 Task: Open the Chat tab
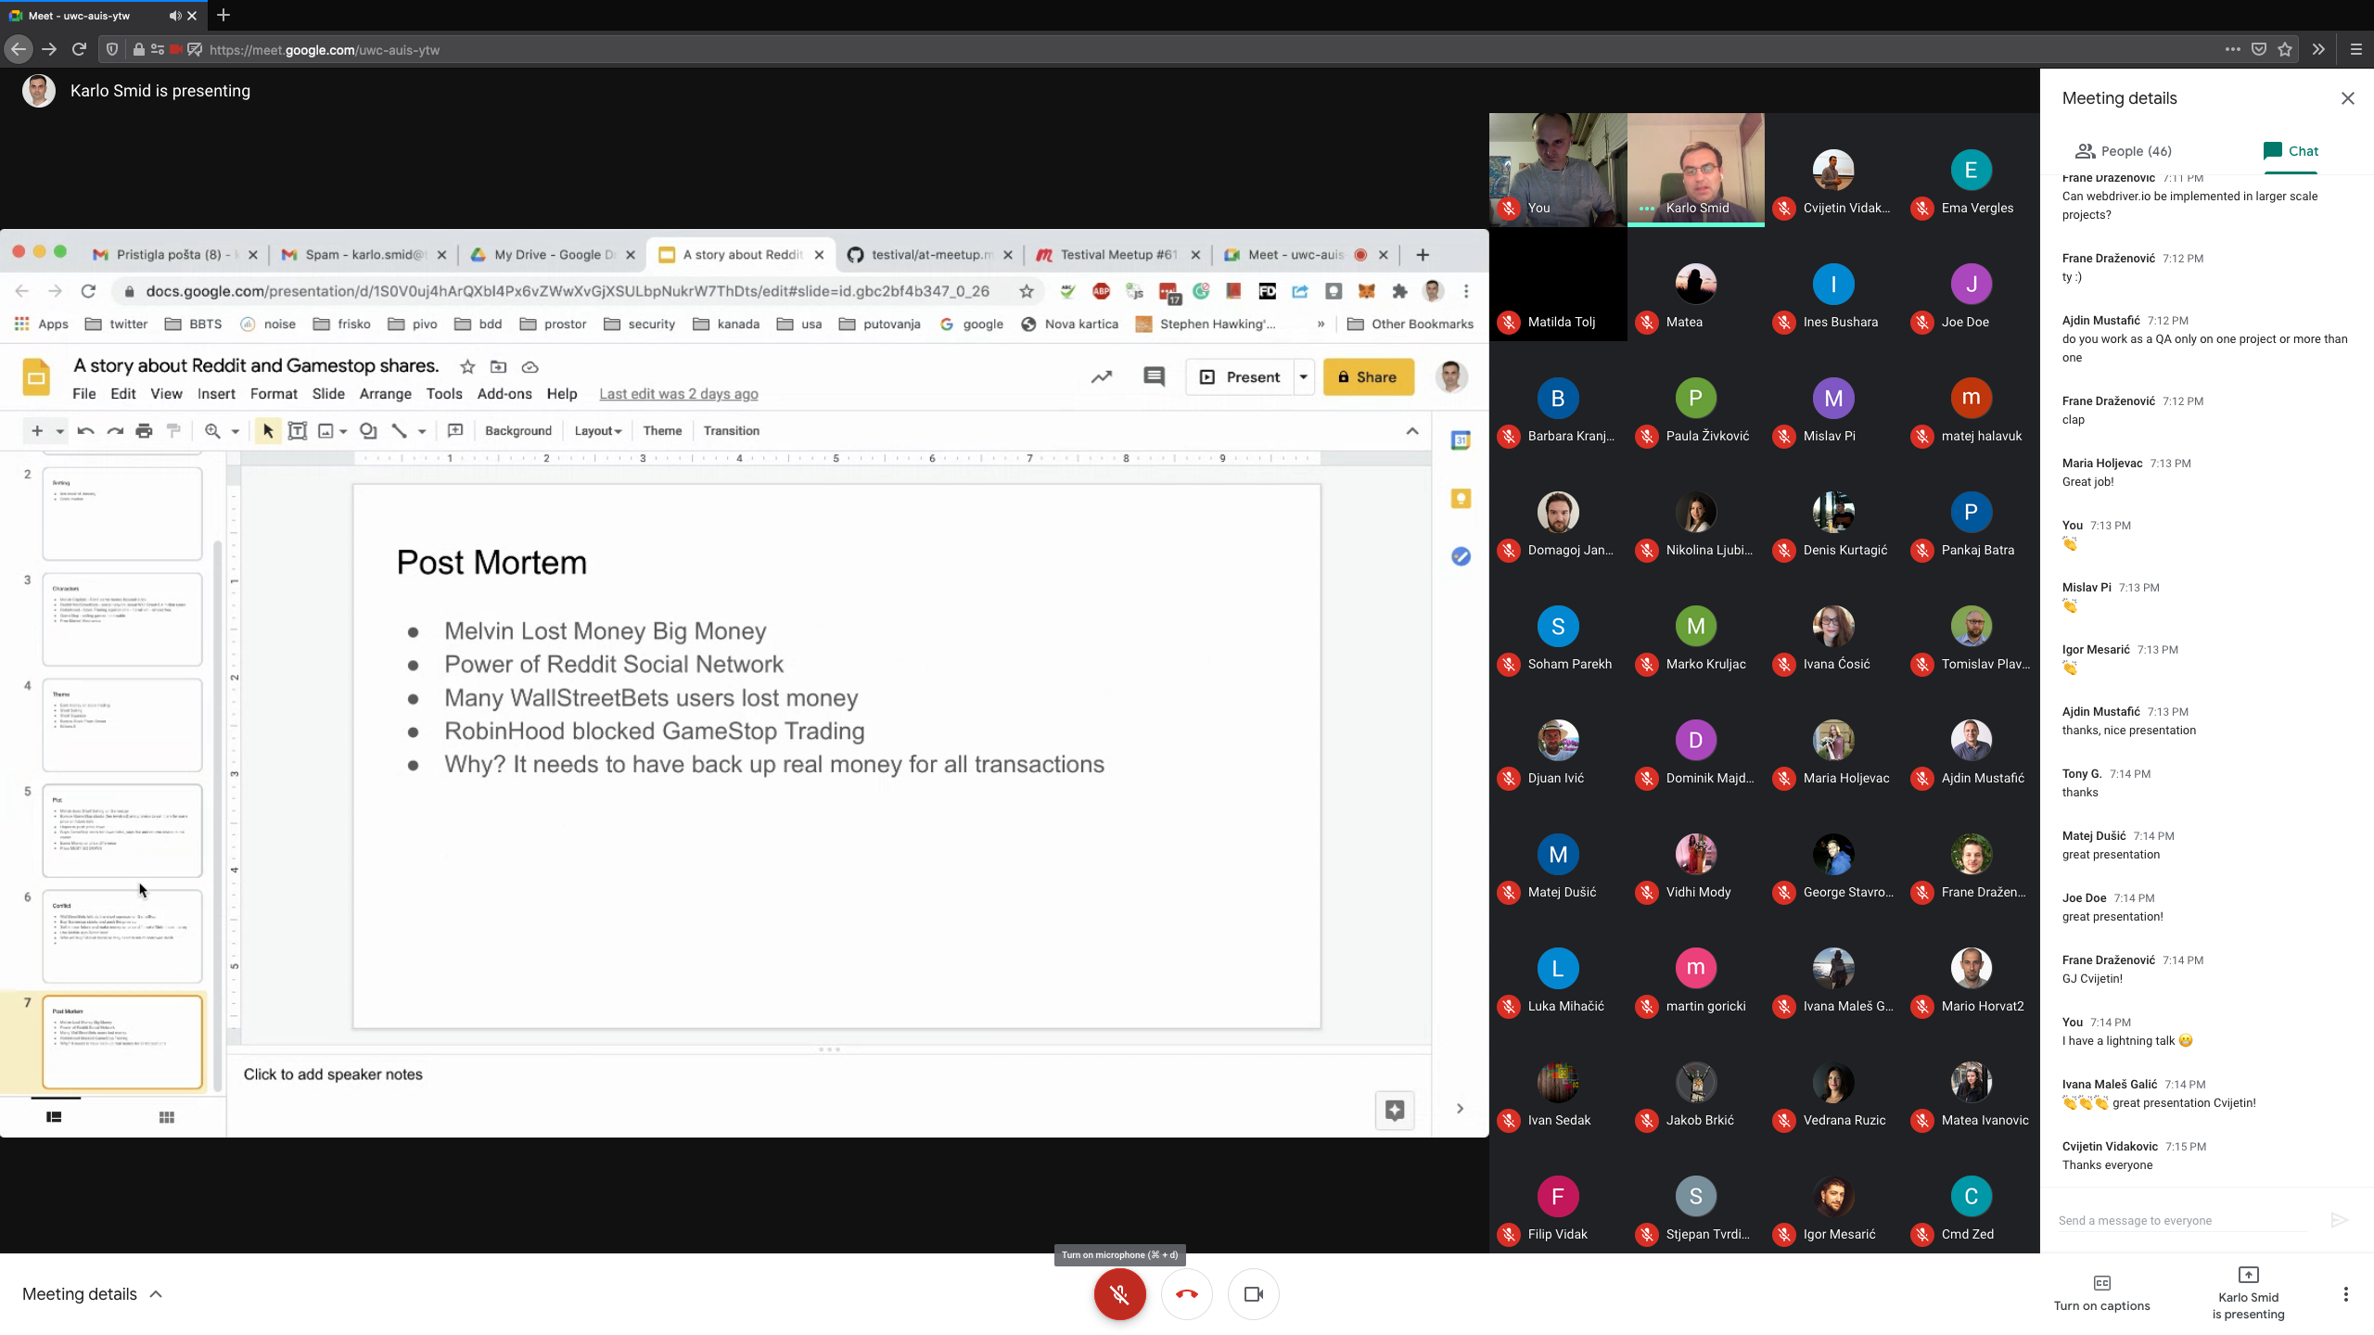(x=2291, y=151)
